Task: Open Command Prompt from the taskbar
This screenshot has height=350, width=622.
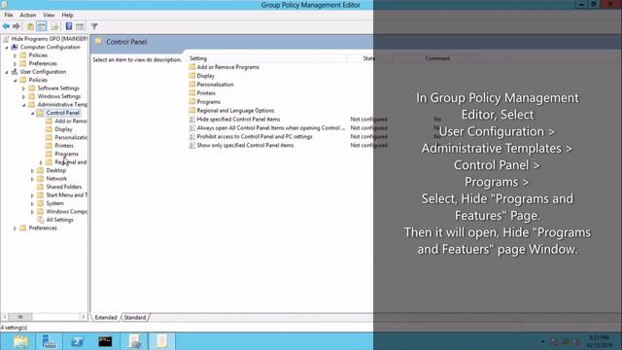Action: coord(105,341)
